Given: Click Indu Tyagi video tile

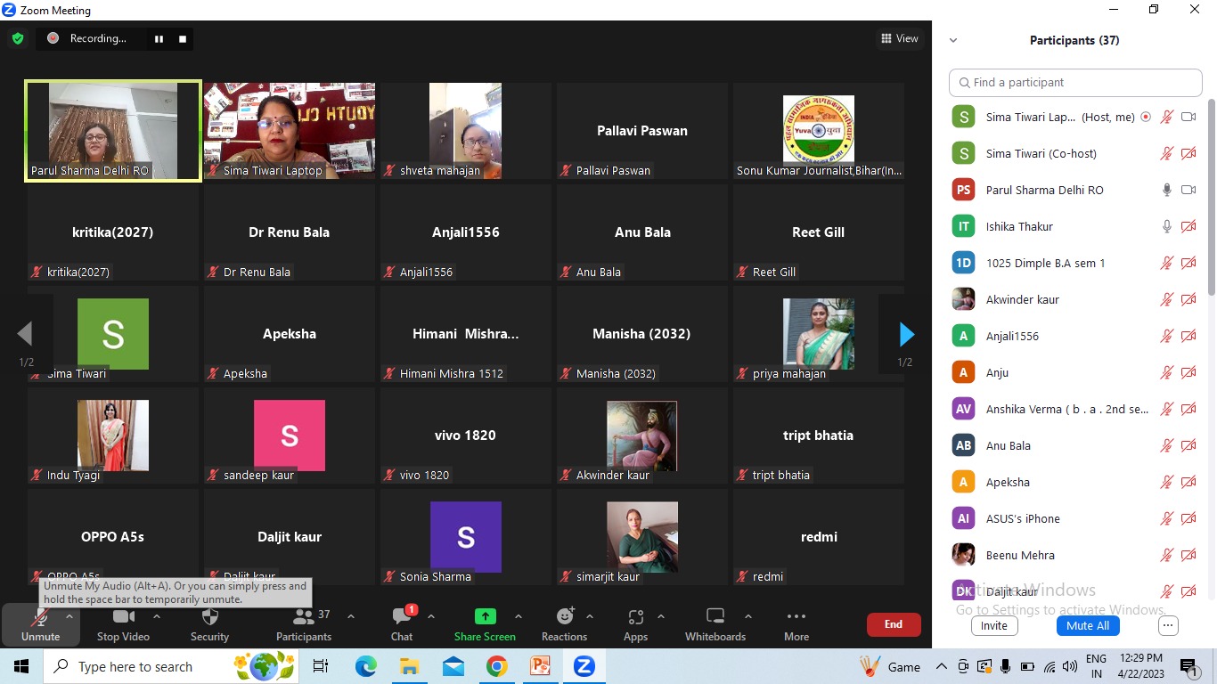Looking at the screenshot, I should click(113, 436).
